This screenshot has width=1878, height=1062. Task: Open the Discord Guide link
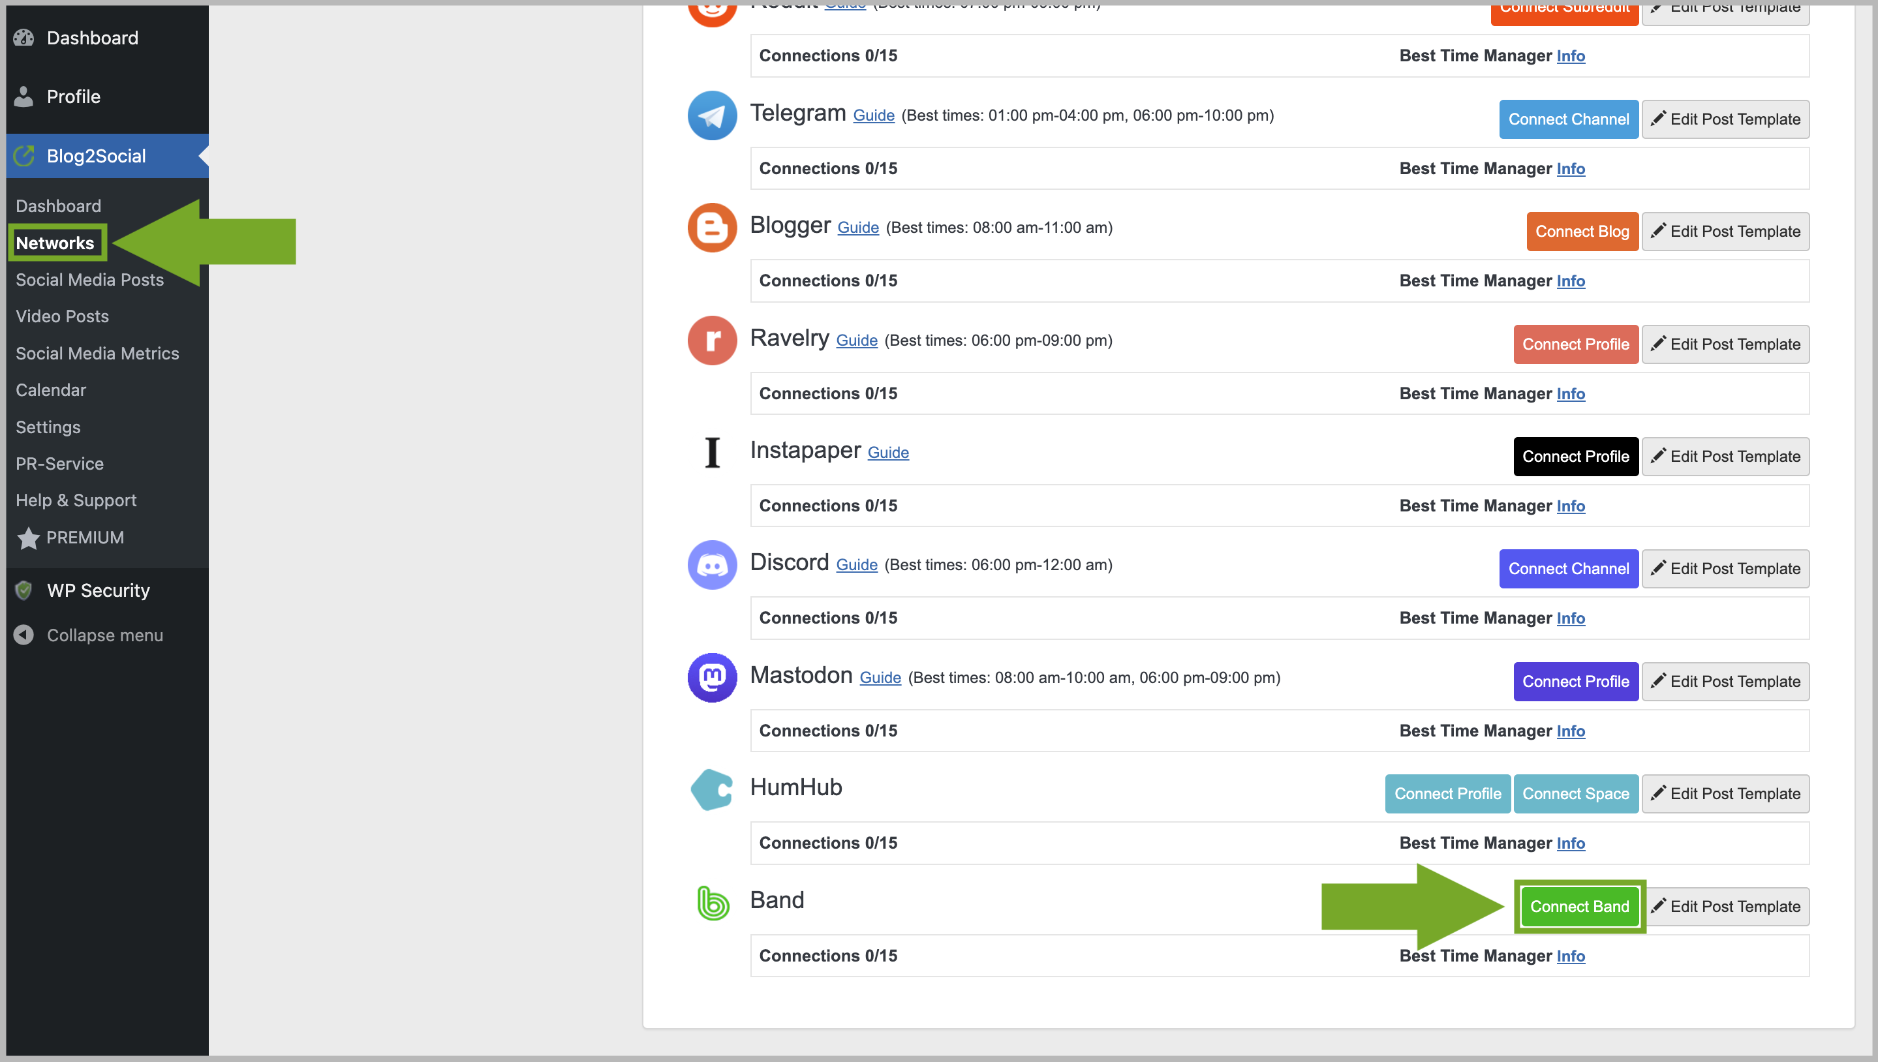(x=857, y=566)
